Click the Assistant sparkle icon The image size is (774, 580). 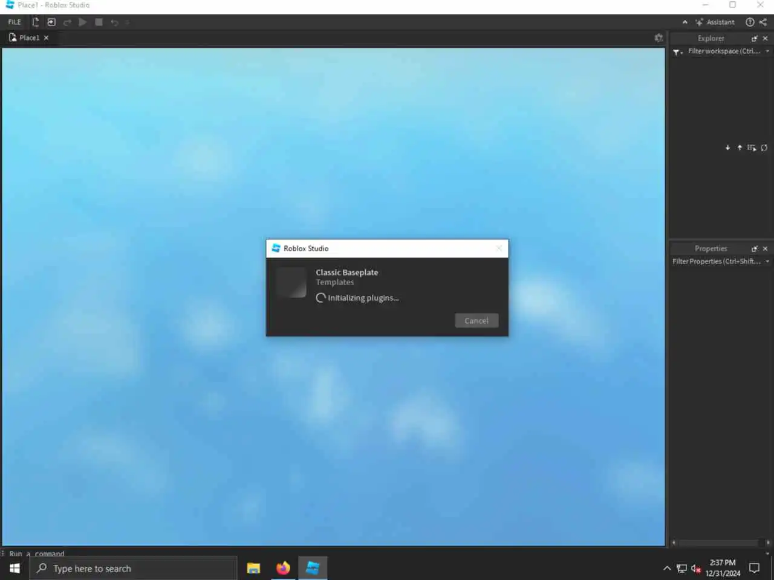tap(699, 22)
